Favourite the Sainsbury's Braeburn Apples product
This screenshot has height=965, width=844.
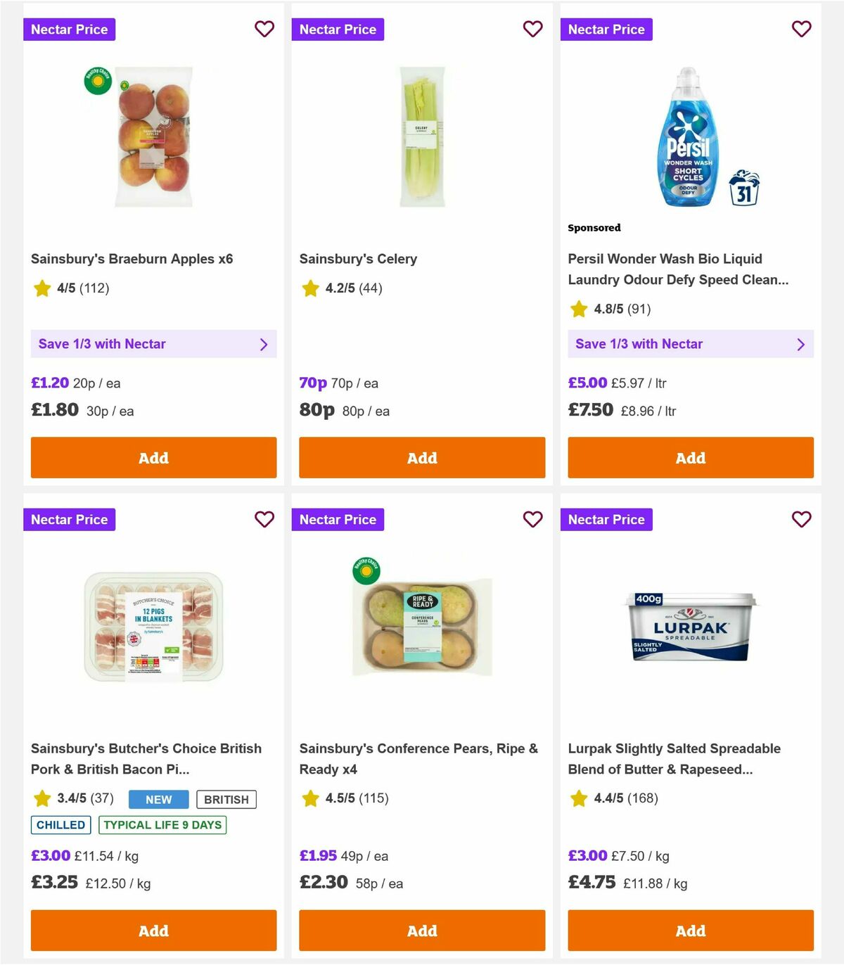pyautogui.click(x=264, y=29)
